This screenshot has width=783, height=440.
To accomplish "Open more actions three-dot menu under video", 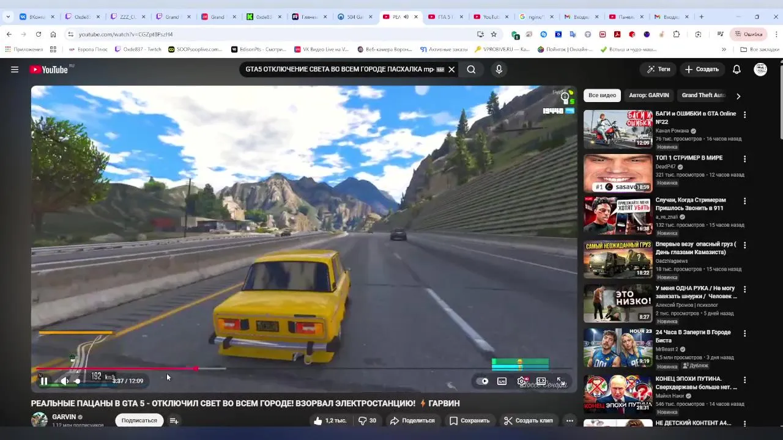I will pos(570,420).
